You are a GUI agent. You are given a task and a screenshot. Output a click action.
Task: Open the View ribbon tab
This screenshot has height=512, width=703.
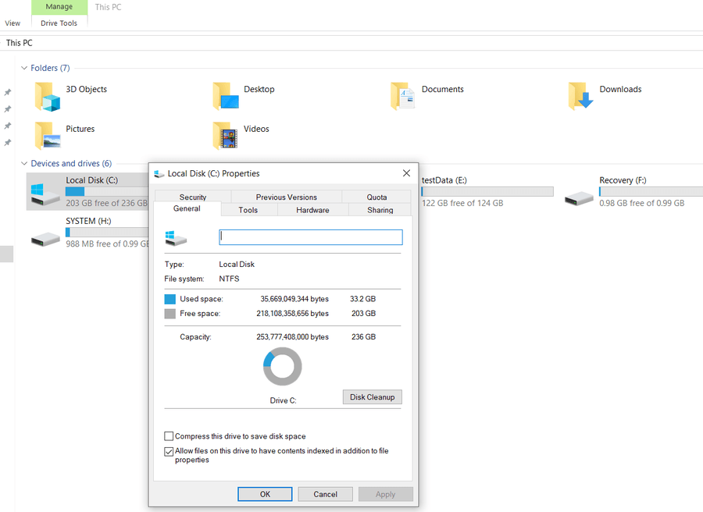(12, 23)
